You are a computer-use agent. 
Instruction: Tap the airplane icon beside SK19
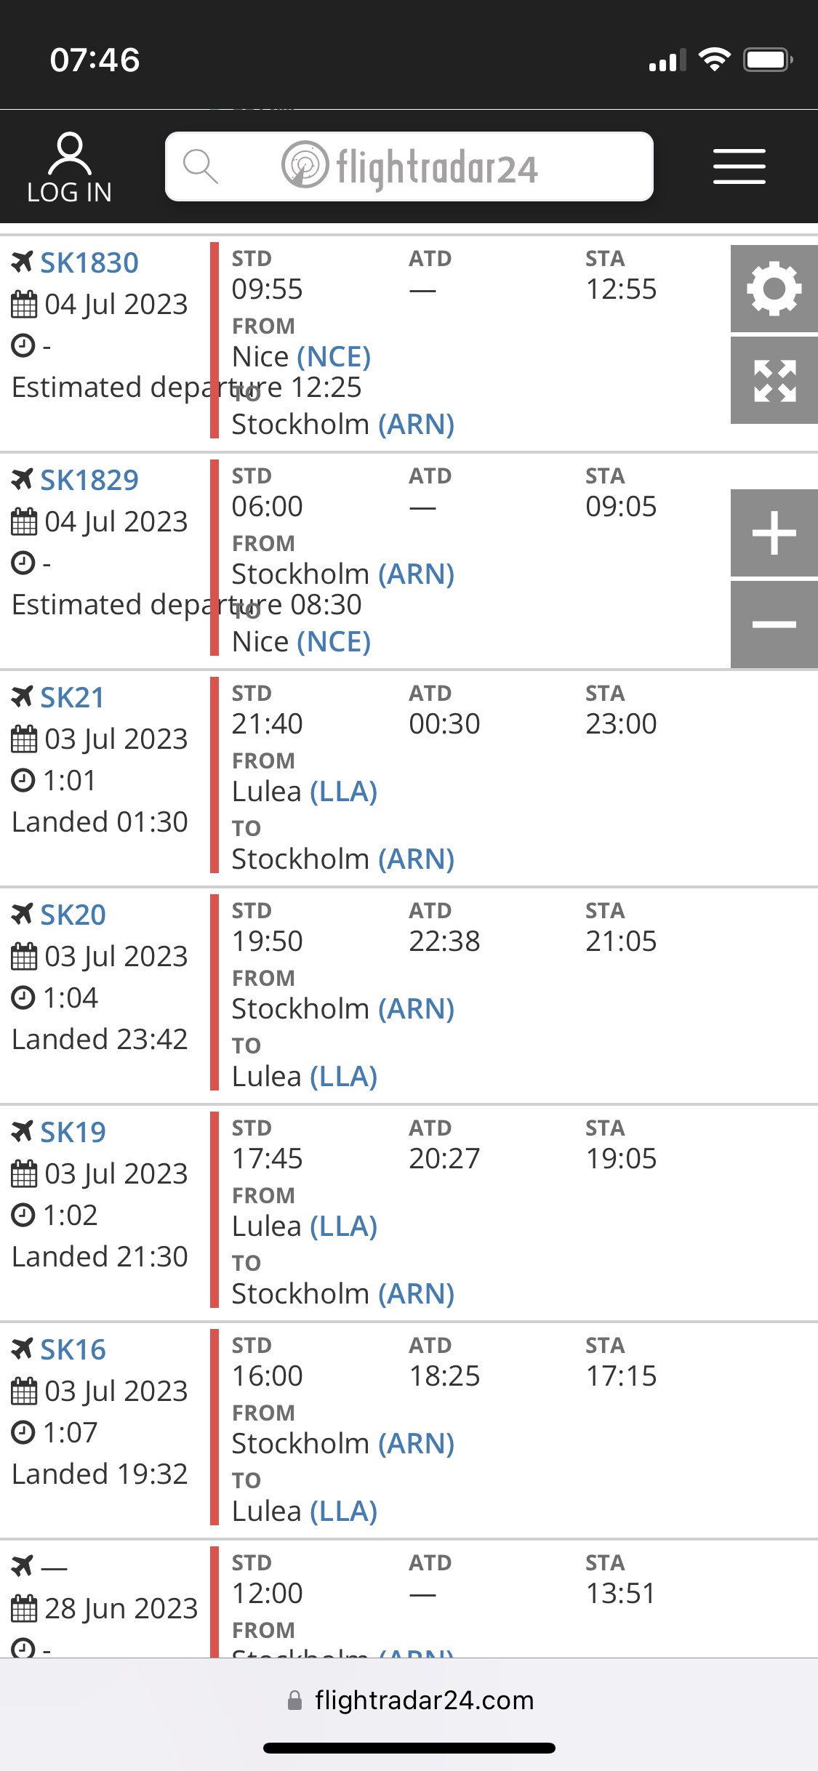click(x=23, y=1131)
